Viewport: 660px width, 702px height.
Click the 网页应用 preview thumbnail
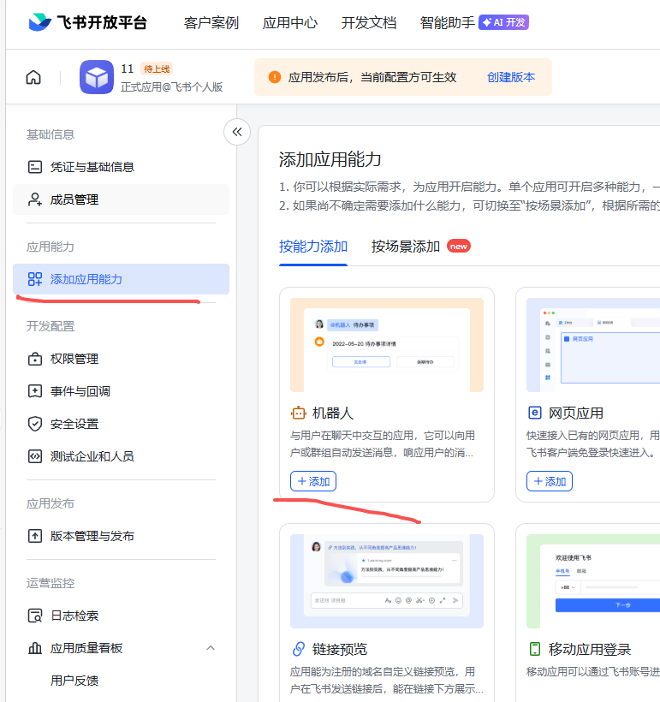click(x=593, y=345)
